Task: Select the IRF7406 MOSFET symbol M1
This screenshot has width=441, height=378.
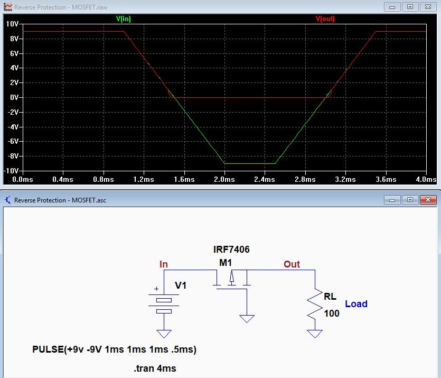Action: point(232,280)
